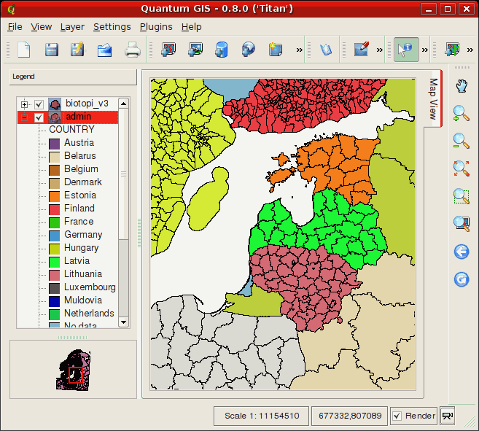Click the Lithuania legend entry
Screen dimensions: 479x431
pyautogui.click(x=83, y=274)
